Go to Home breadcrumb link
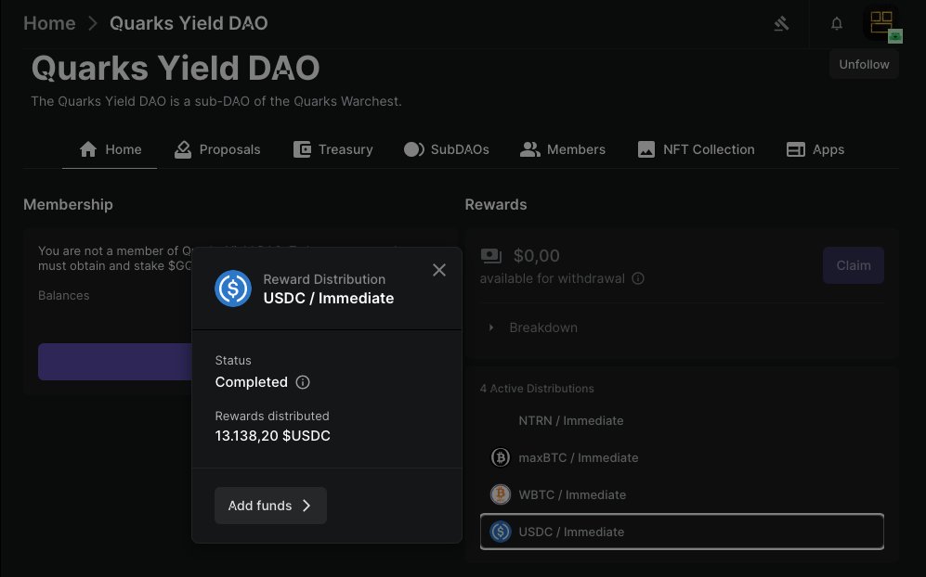926x577 pixels. click(x=49, y=23)
